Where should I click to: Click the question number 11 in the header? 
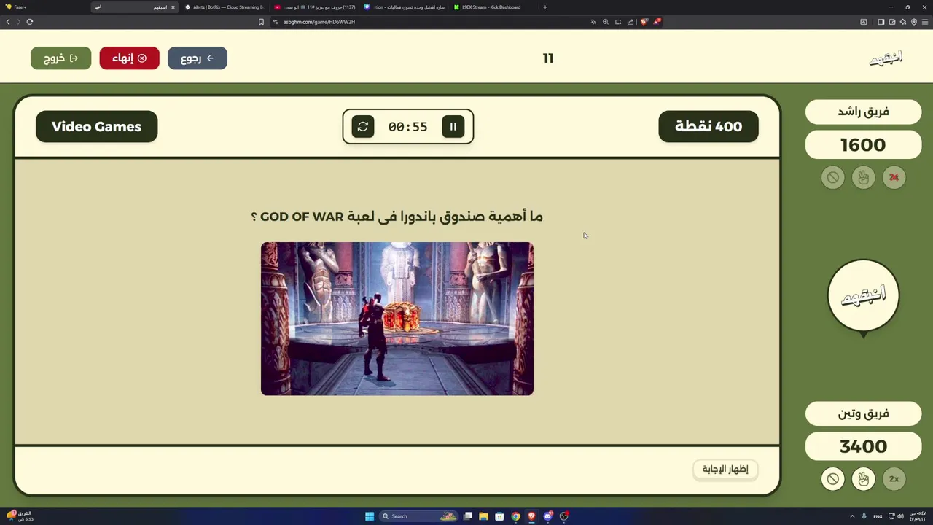(548, 58)
